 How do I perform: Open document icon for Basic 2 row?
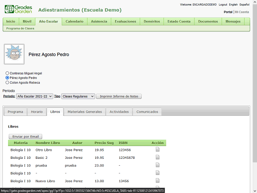click(x=157, y=157)
